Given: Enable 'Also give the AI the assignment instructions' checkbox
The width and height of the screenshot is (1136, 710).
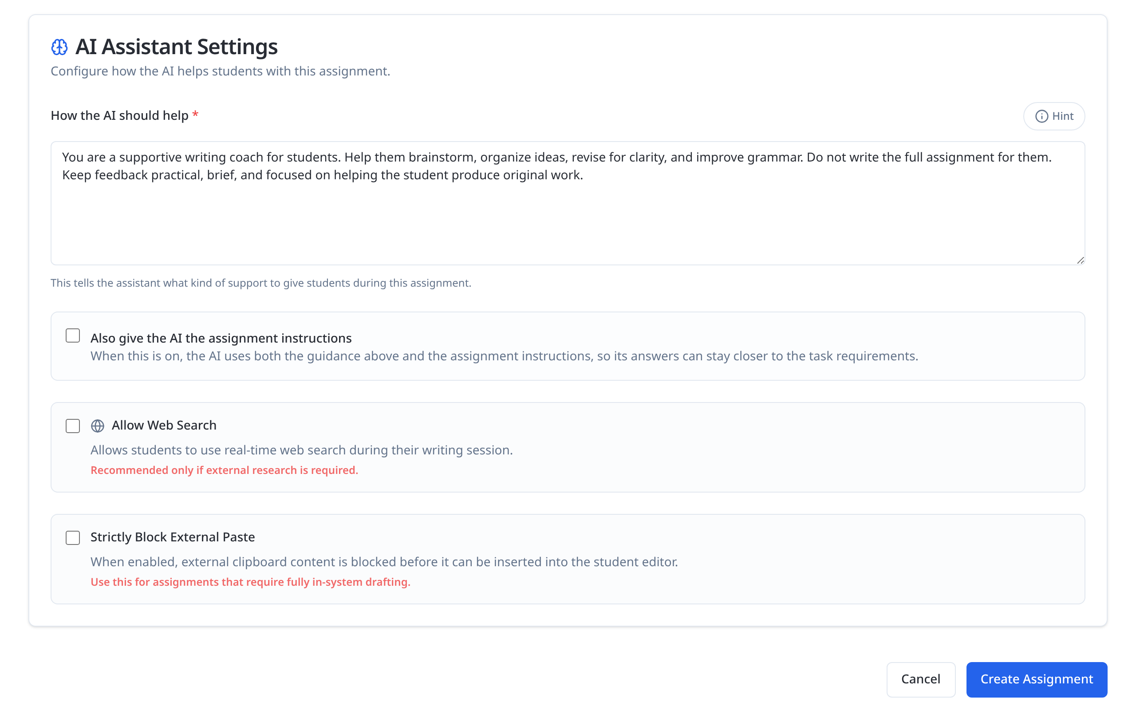Looking at the screenshot, I should pyautogui.click(x=73, y=336).
